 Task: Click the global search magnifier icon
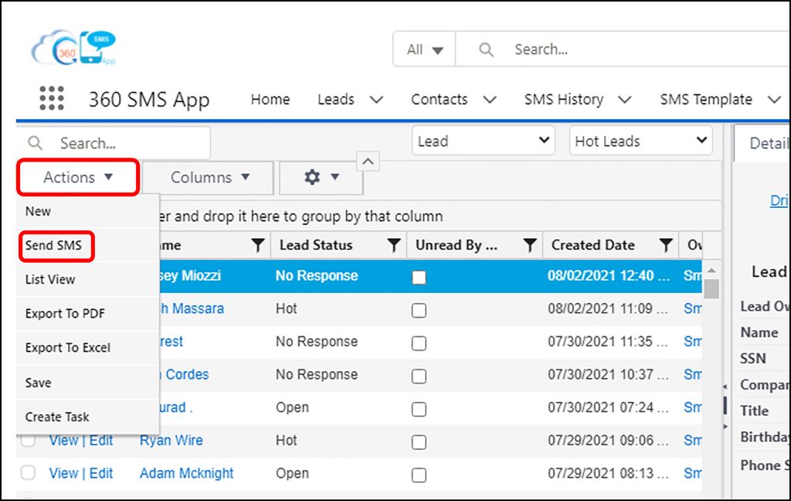pos(485,49)
